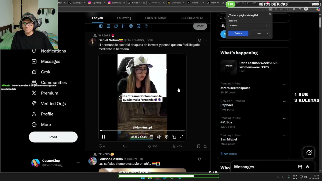Click the large Post button in sidebar
Screen dimensions: 322x181
click(x=53, y=137)
